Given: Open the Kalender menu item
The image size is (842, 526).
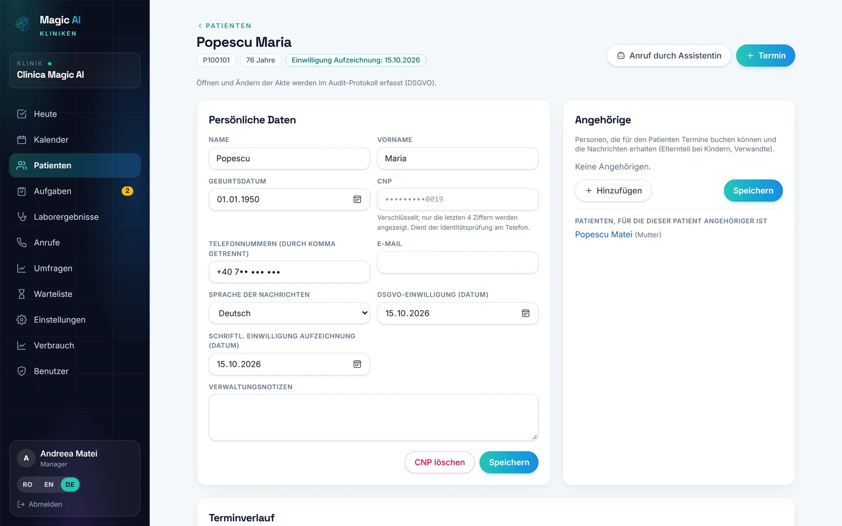Looking at the screenshot, I should (75, 140).
